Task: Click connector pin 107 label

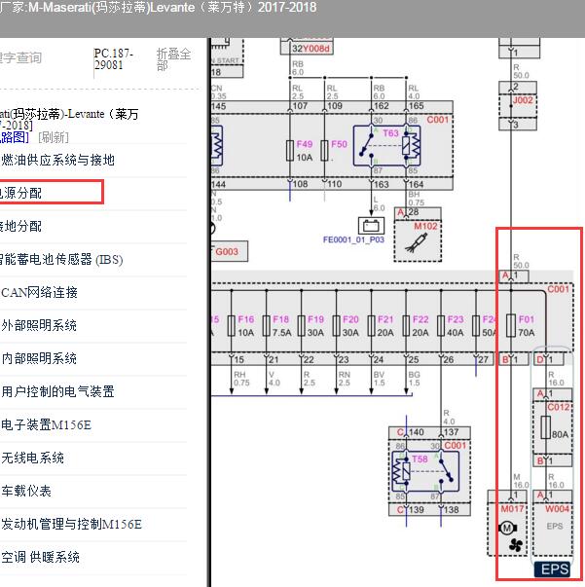Action: click(300, 106)
